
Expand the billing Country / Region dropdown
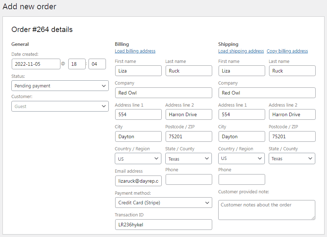click(x=138, y=158)
